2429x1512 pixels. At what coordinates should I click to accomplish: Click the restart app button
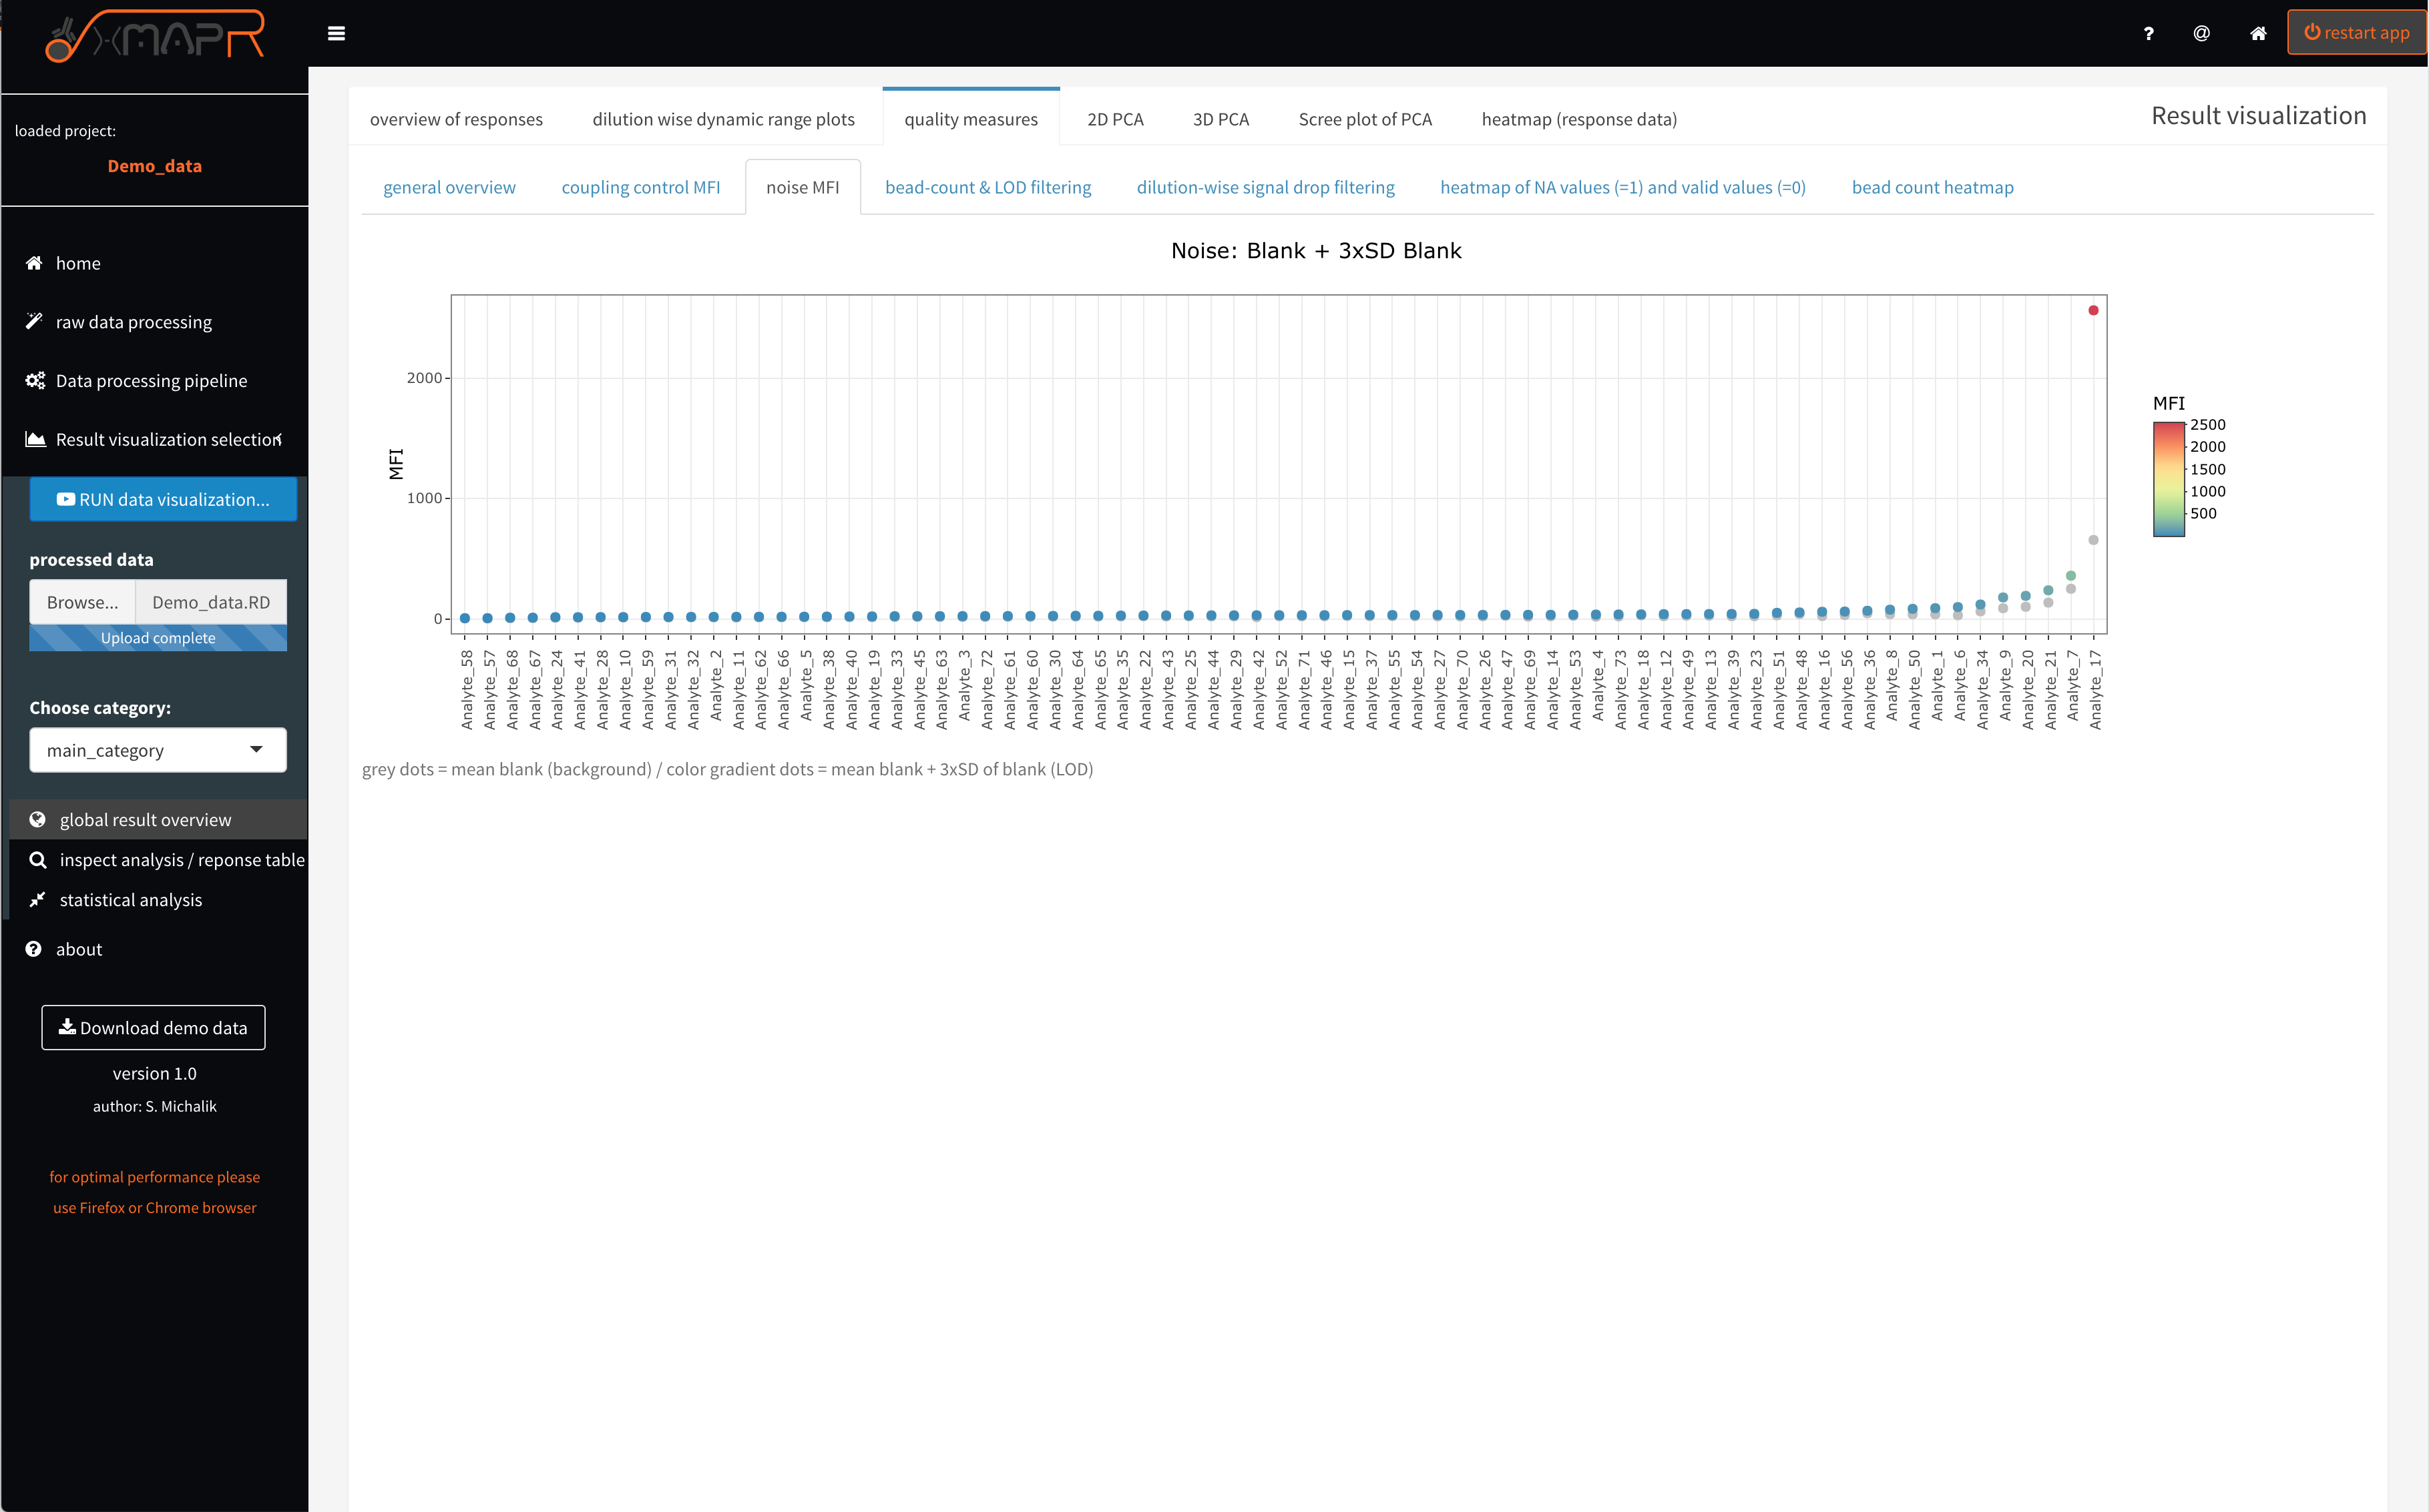pos(2356,32)
